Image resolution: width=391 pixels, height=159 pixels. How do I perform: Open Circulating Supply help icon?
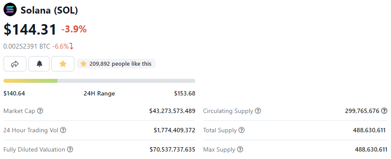point(258,111)
